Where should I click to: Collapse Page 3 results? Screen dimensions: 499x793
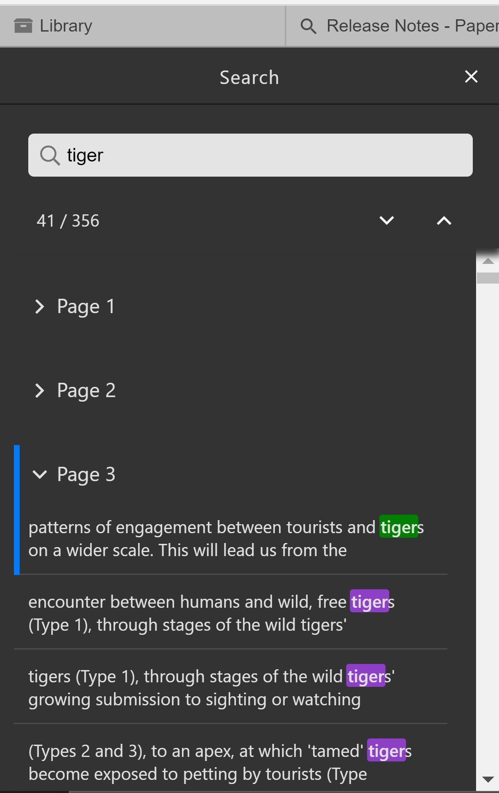[40, 475]
